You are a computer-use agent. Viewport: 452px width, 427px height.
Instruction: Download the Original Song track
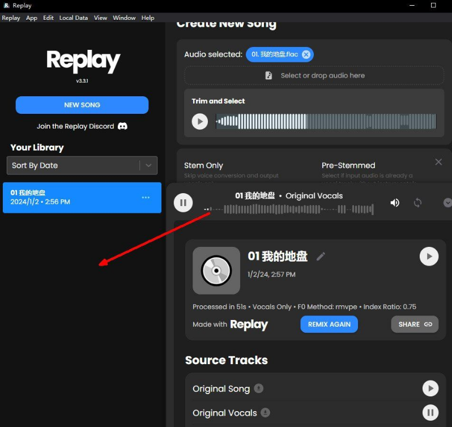[259, 388]
